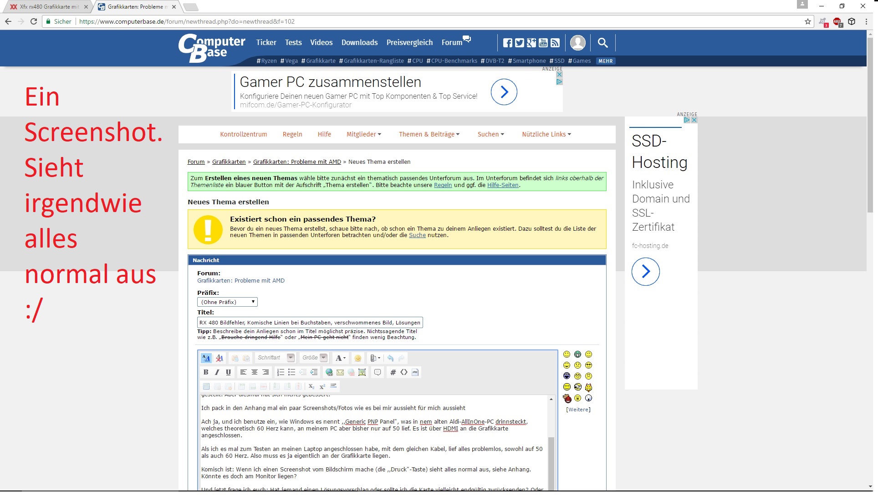Apply italic formatting in editor
The image size is (878, 496).
point(217,372)
